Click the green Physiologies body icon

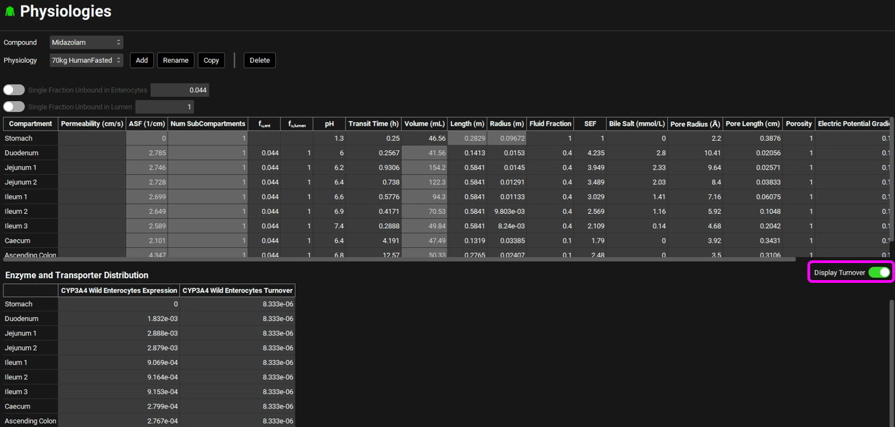pyautogui.click(x=10, y=12)
